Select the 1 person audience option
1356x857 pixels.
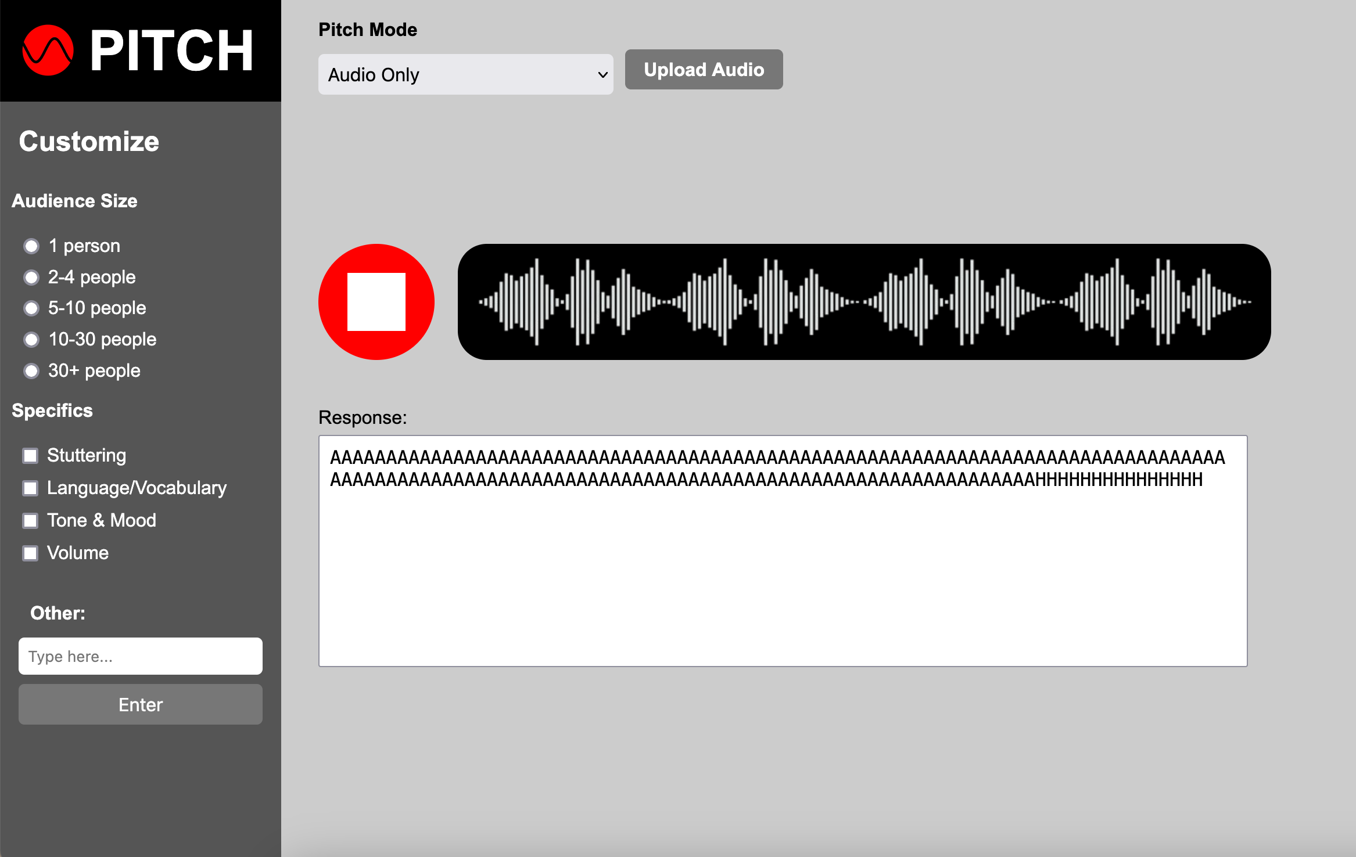pos(31,246)
